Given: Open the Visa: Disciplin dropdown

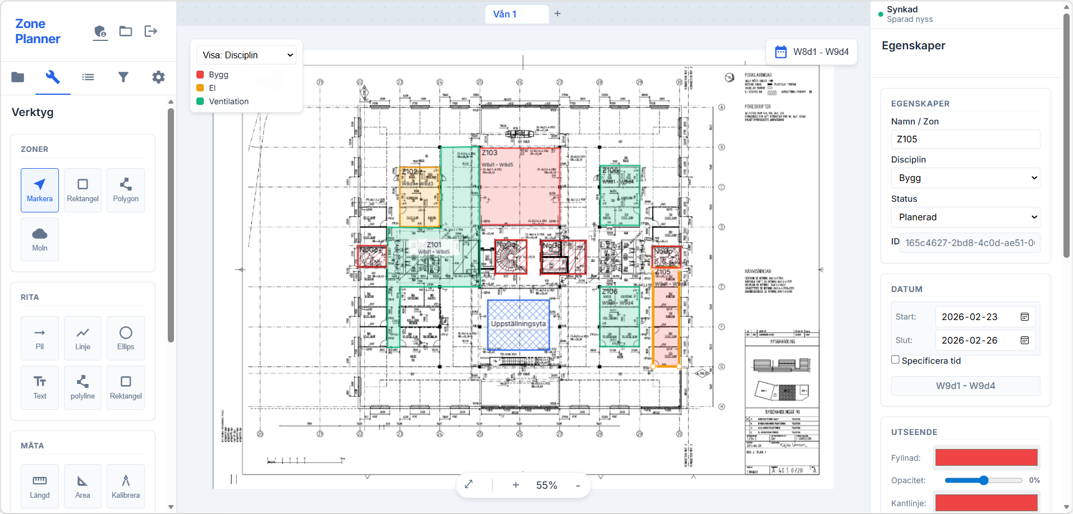Looking at the screenshot, I should 245,55.
